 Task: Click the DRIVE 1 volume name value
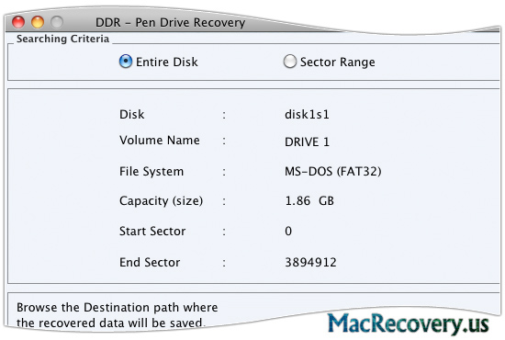coord(307,142)
